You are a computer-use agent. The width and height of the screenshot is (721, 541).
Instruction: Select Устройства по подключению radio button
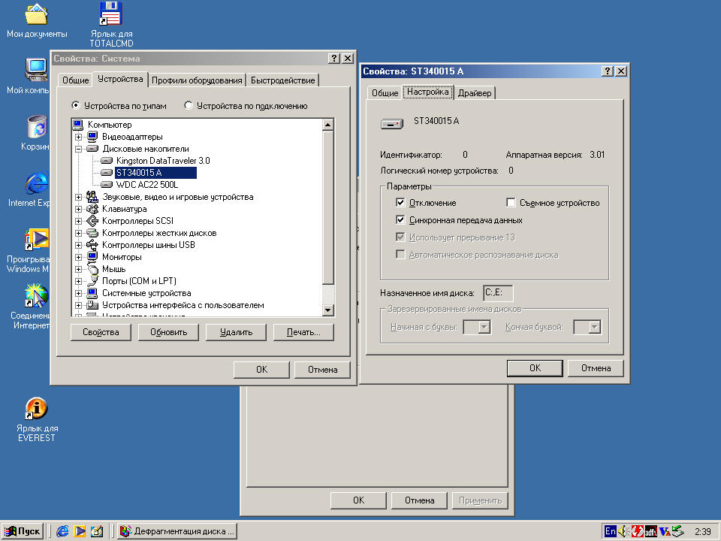tap(188, 105)
